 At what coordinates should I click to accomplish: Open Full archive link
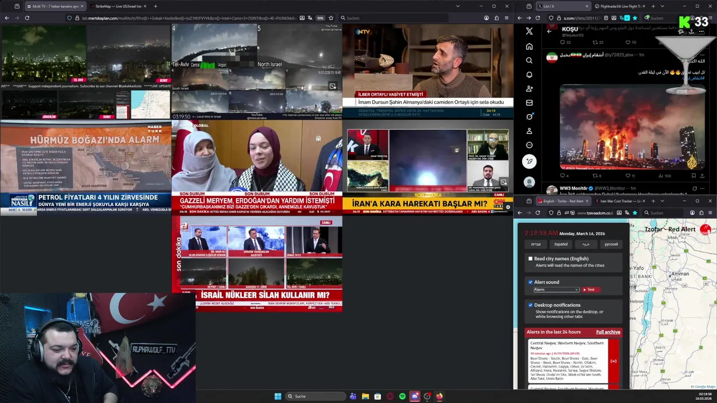(x=608, y=332)
